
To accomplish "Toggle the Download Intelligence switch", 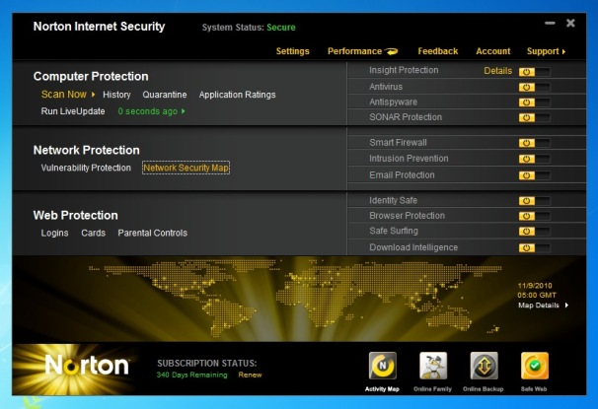I will tap(534, 247).
